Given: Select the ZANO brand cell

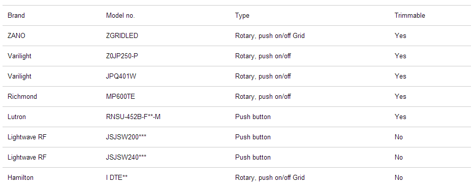Looking at the screenshot, I should [x=16, y=35].
